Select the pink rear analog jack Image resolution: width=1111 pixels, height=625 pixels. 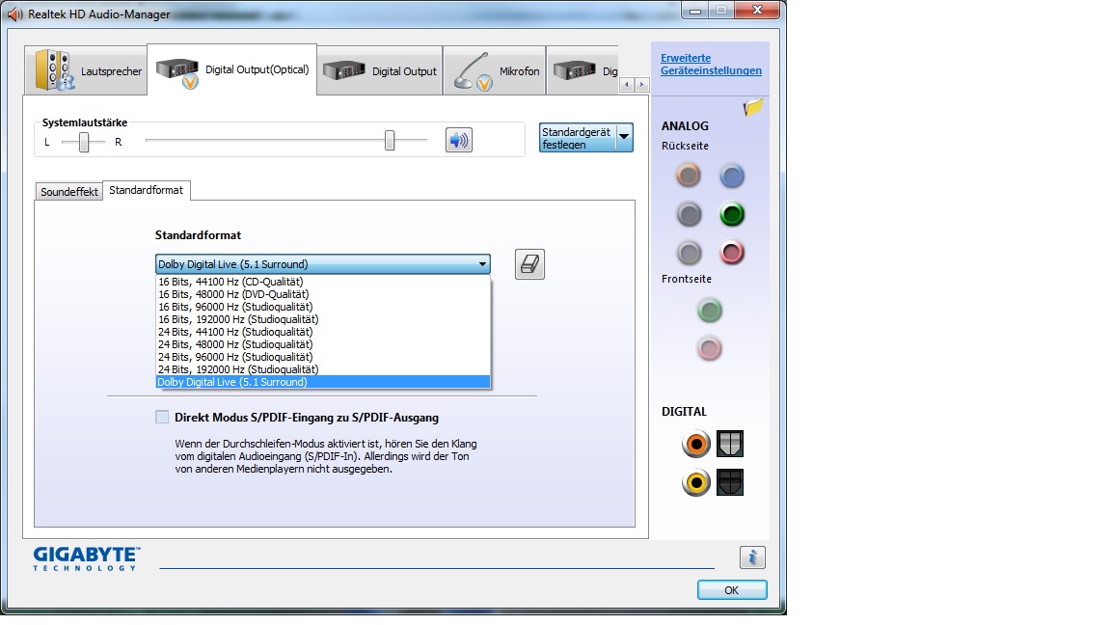732,253
